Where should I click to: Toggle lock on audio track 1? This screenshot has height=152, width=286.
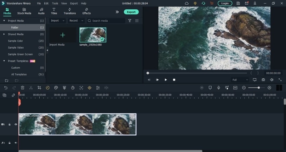(10, 143)
